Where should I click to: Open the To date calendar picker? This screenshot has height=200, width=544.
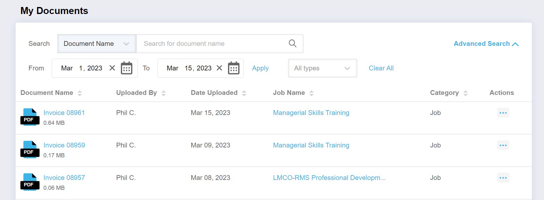[x=233, y=68]
